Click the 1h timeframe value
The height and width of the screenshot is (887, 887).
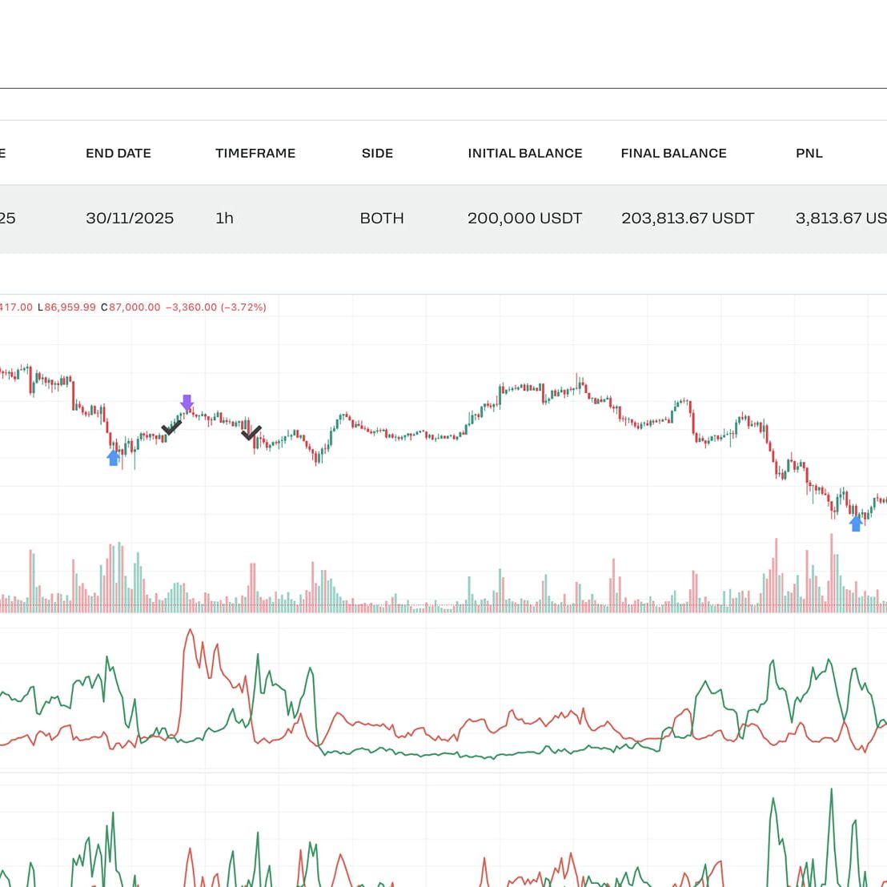(x=224, y=218)
